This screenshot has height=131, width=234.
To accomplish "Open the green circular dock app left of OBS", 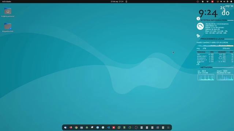I will [x=130, y=127].
